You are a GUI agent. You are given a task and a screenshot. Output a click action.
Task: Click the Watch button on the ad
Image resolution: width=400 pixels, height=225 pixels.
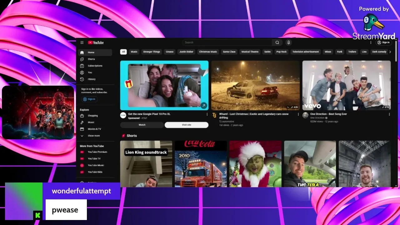pyautogui.click(x=142, y=125)
